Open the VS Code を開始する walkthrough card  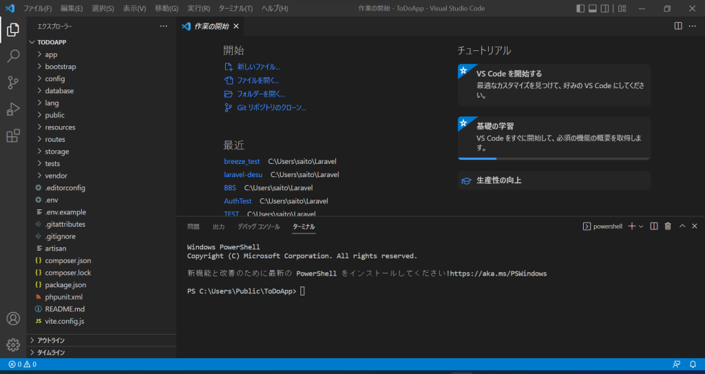tap(554, 85)
